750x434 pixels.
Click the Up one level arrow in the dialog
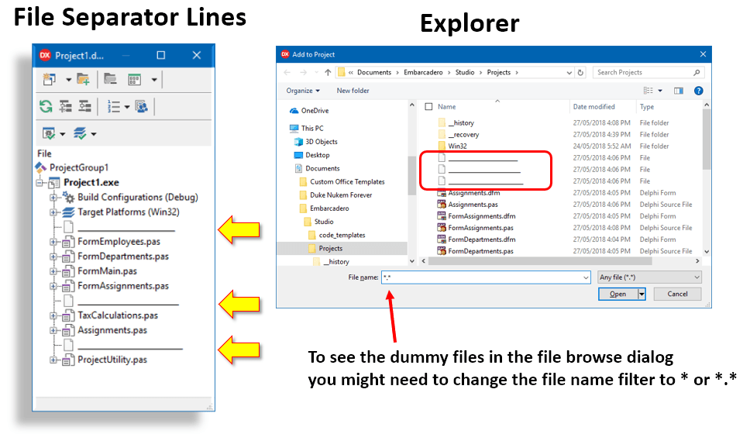(x=328, y=72)
